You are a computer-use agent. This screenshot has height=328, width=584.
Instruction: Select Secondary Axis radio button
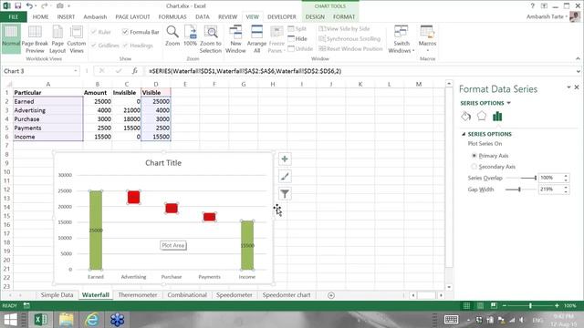tap(474, 167)
